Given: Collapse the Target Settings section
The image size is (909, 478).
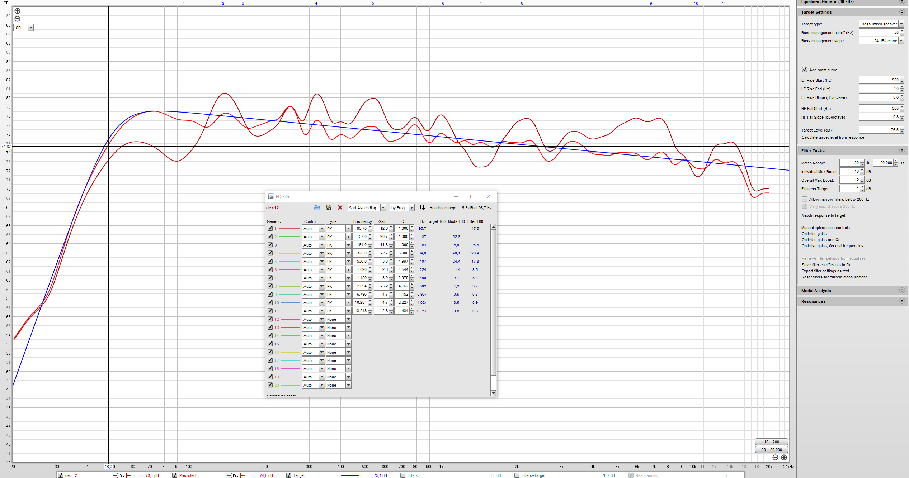Looking at the screenshot, I should (902, 12).
